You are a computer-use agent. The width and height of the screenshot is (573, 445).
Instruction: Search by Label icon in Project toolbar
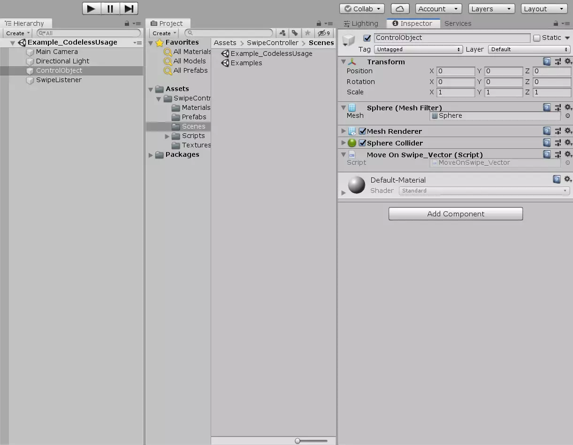click(295, 33)
